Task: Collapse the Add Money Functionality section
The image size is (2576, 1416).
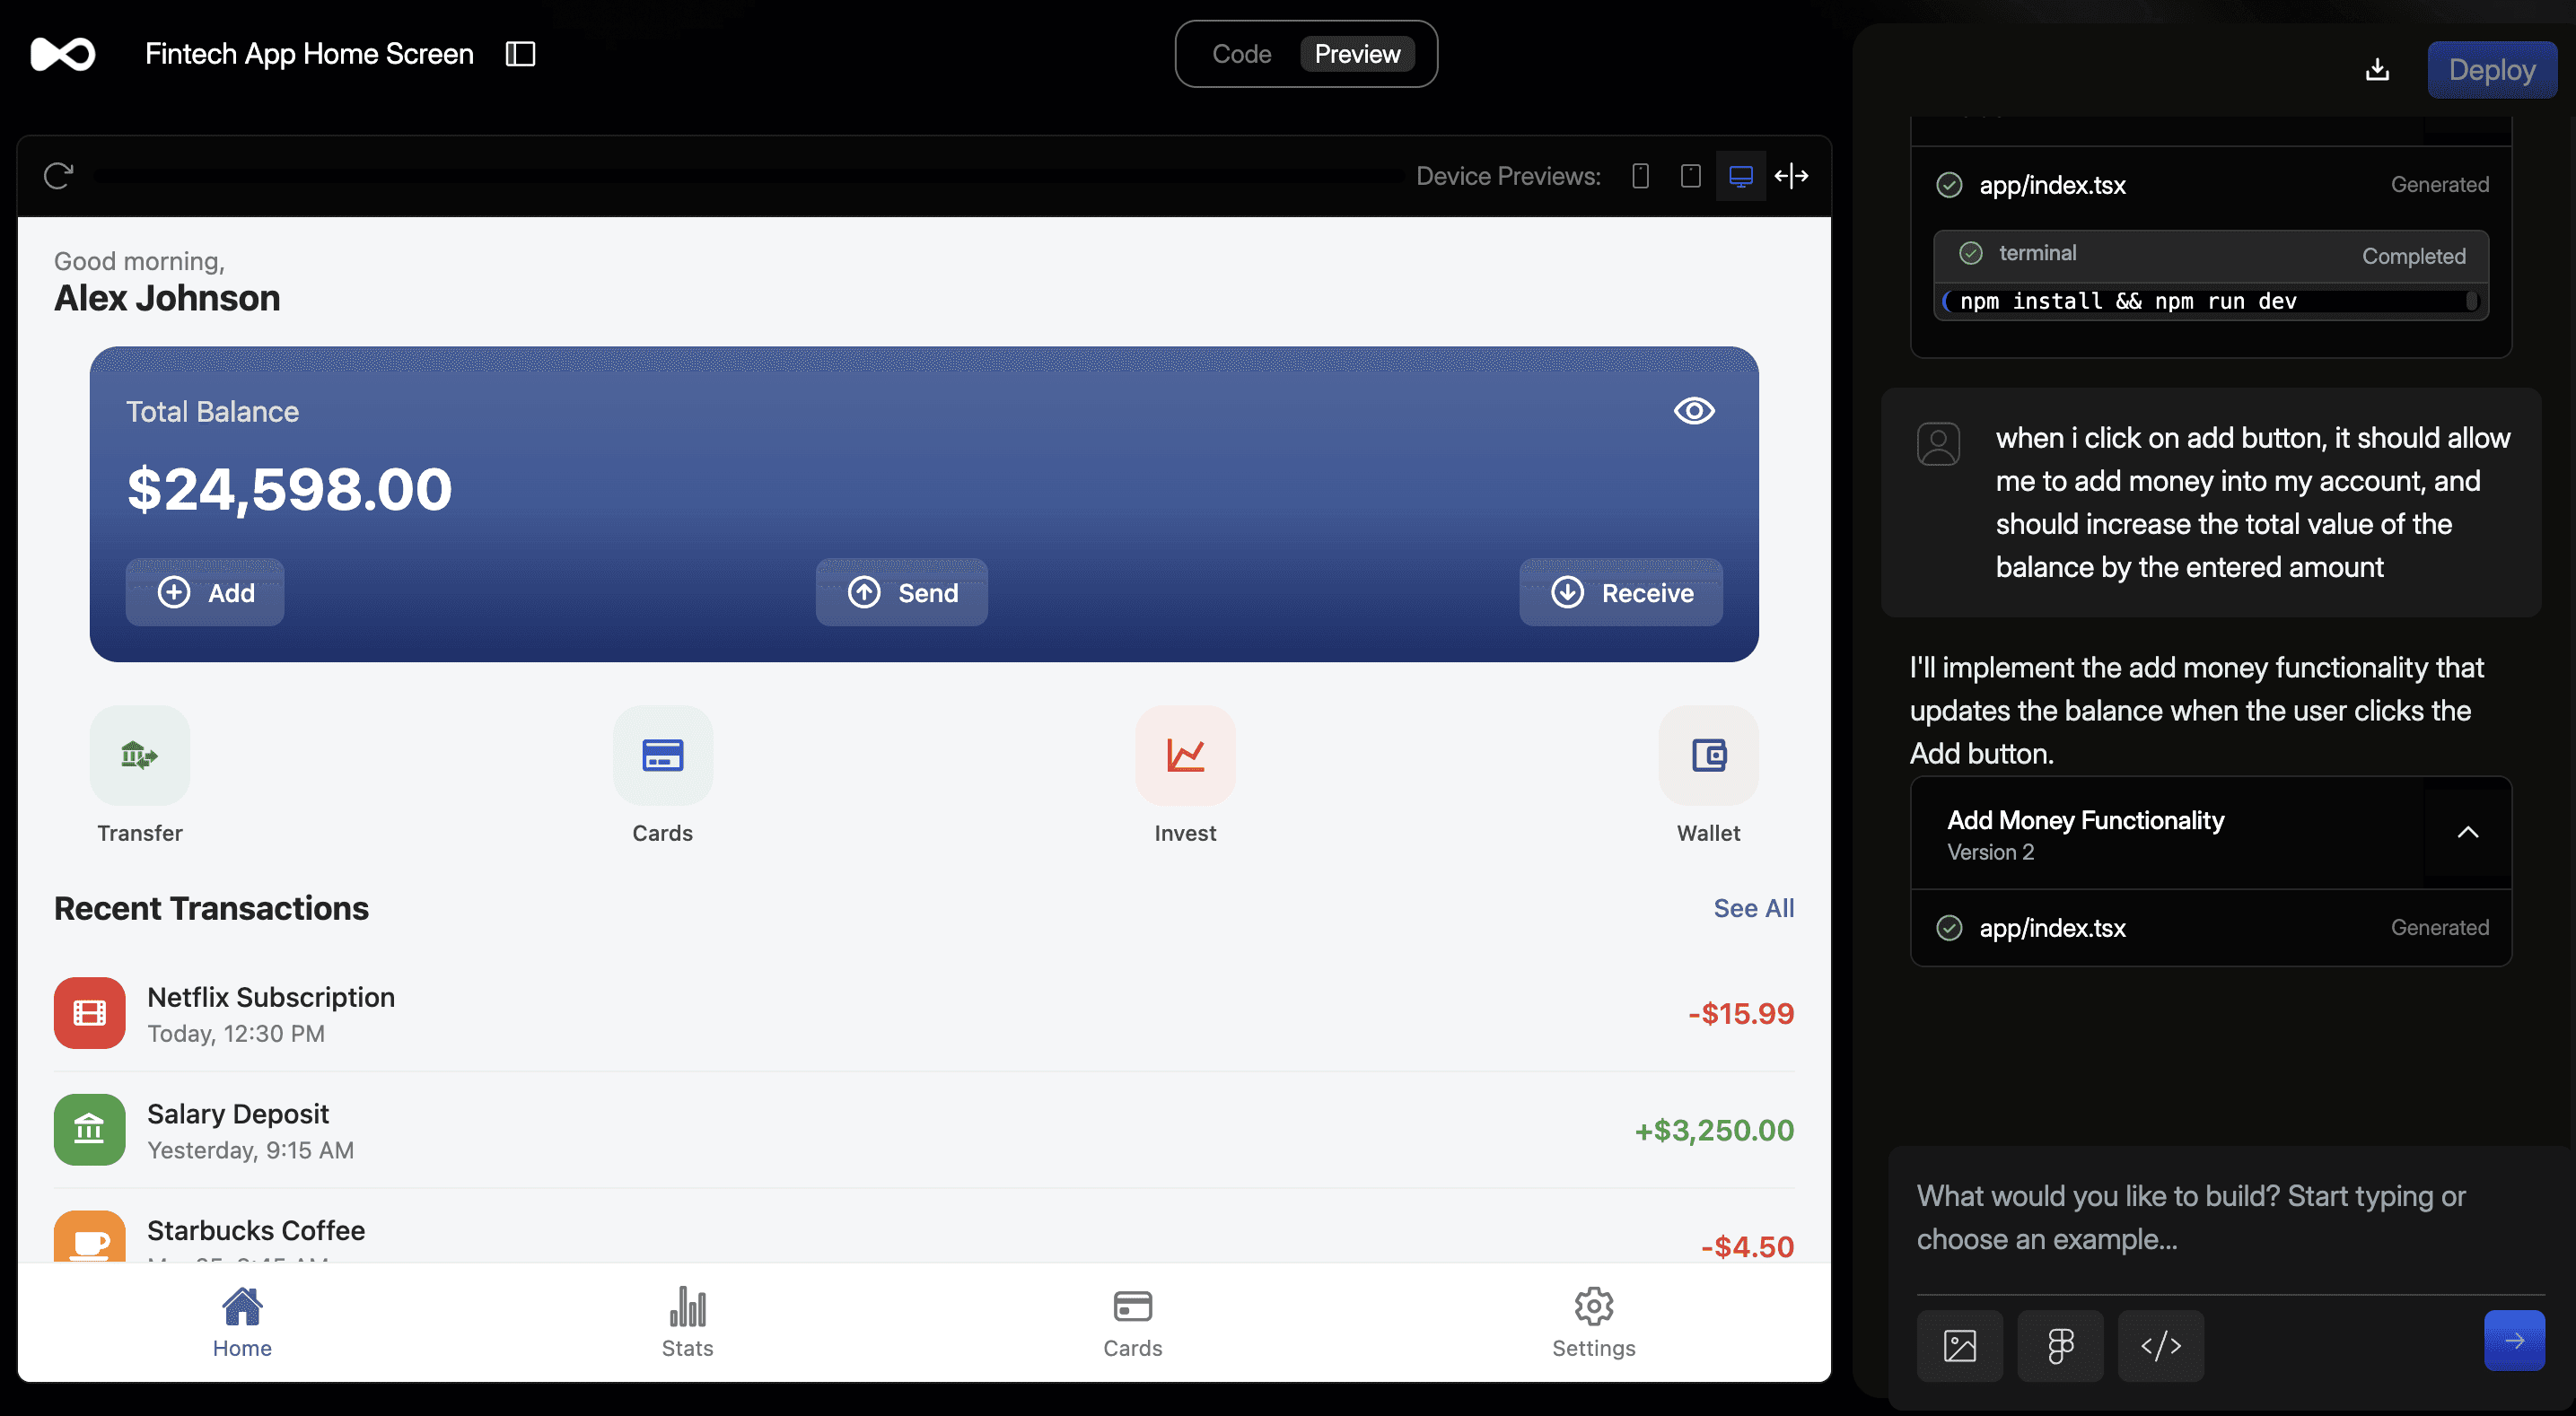Action: pos(2467,833)
